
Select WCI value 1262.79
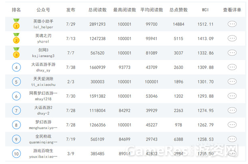205,125
